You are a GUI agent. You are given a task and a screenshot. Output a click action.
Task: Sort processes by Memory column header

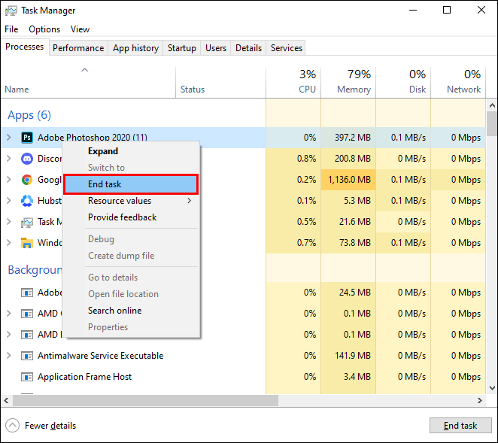[x=348, y=81]
